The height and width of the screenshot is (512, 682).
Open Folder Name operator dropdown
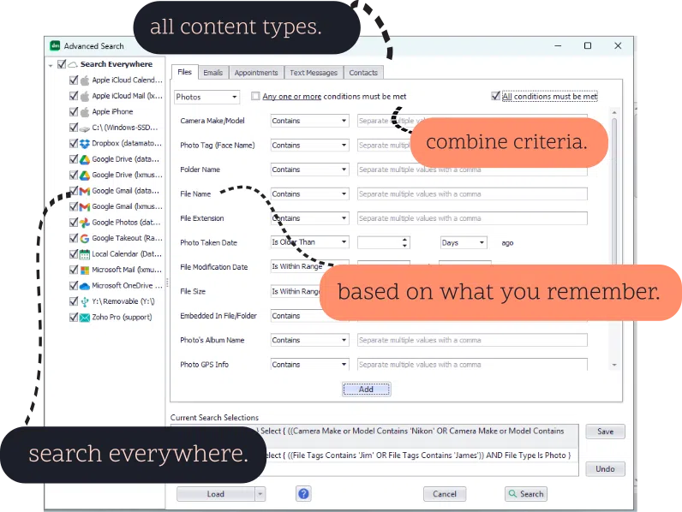pos(309,170)
